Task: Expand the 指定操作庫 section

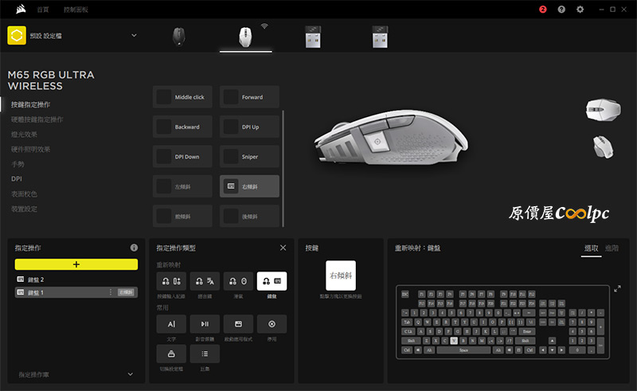Action: click(x=130, y=373)
